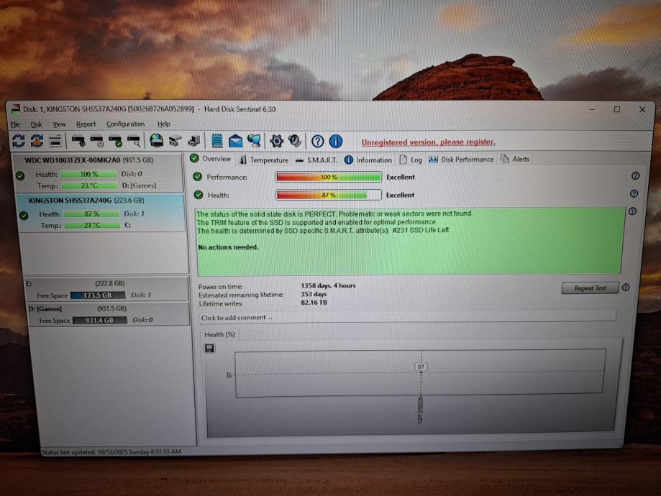Select the D: [Games] partition entry

point(109,314)
